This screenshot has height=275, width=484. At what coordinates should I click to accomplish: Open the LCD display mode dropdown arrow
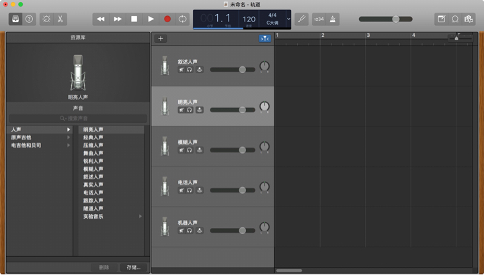[288, 19]
